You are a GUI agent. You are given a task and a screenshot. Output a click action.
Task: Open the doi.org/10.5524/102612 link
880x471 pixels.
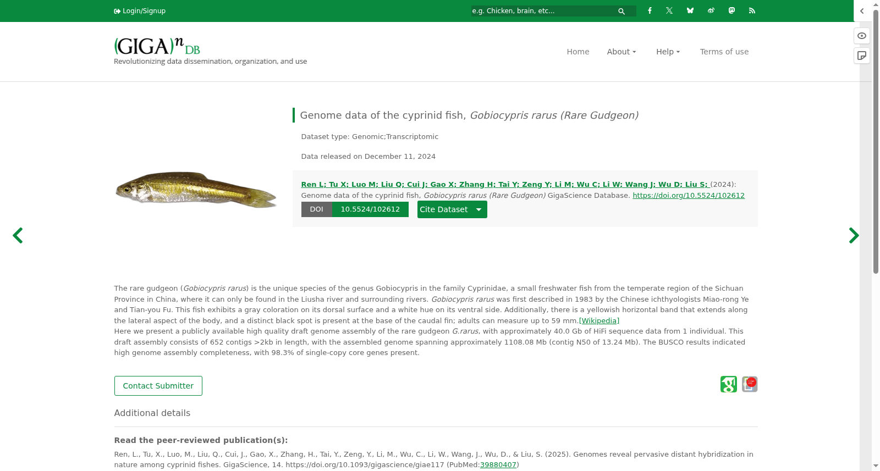click(x=689, y=196)
